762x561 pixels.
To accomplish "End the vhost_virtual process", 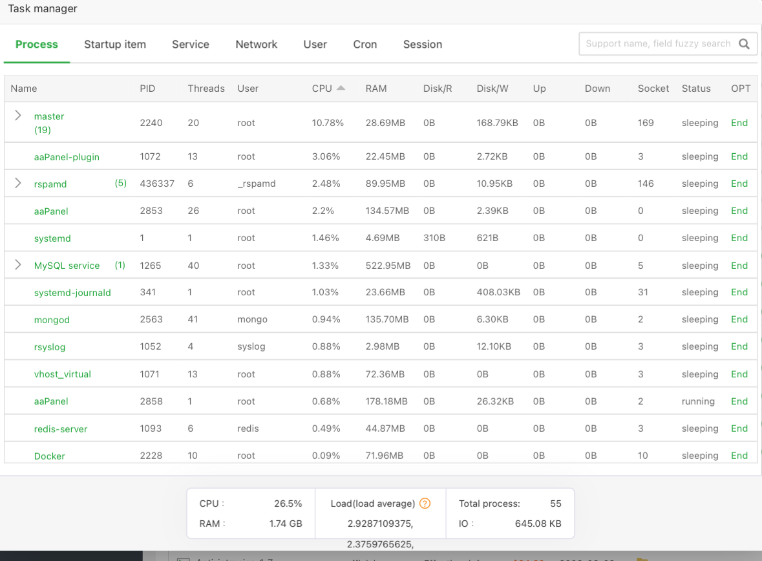I will click(x=739, y=374).
